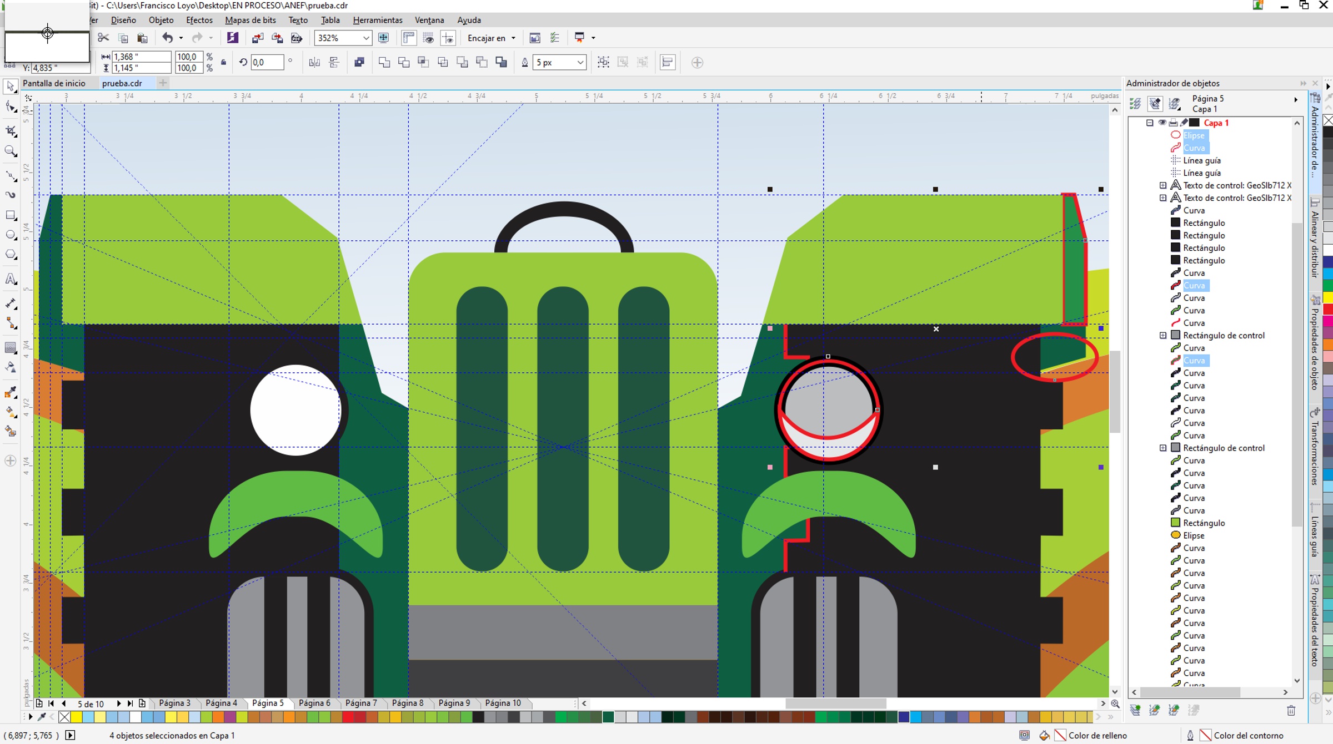Screen dimensions: 1333x744
Task: Click the mirror horizontally icon
Action: (x=314, y=62)
